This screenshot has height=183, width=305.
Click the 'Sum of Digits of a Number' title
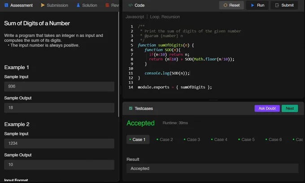pos(37,23)
